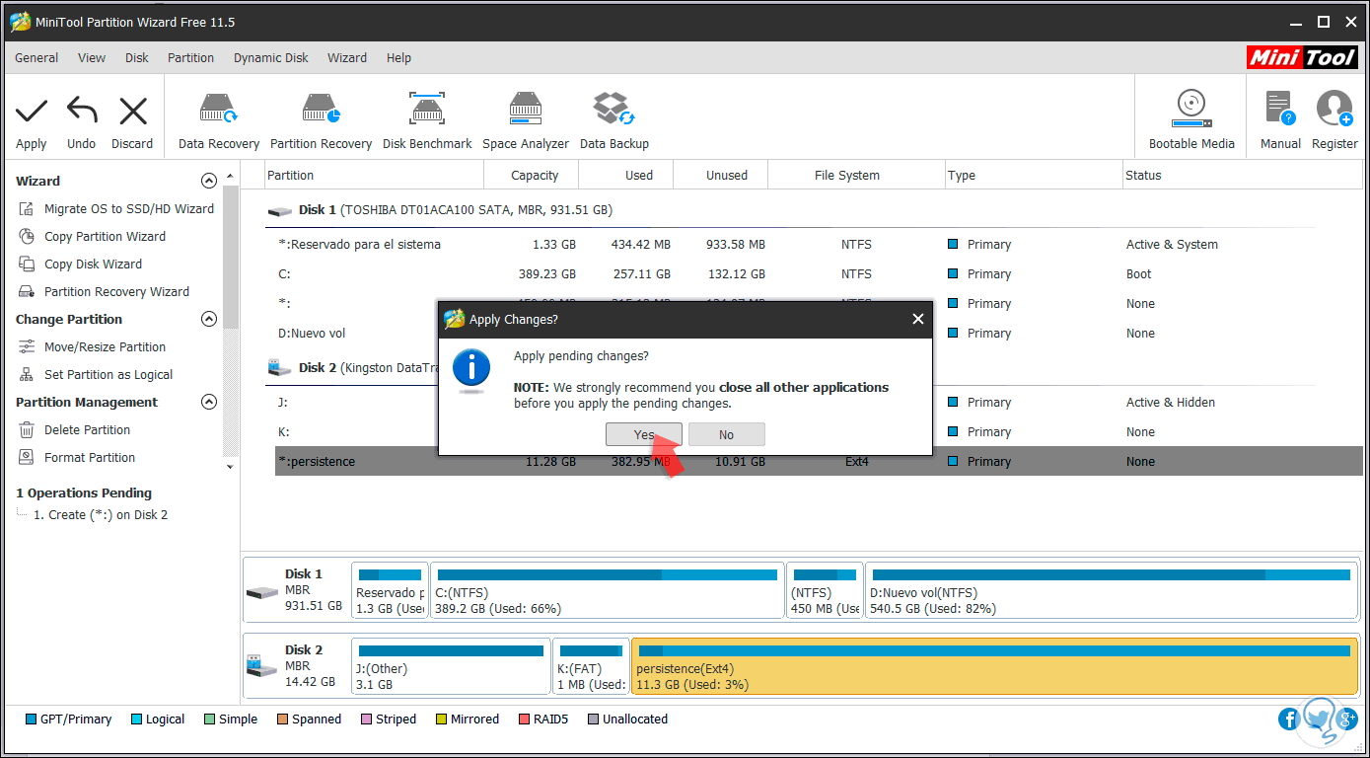The width and height of the screenshot is (1370, 758).
Task: Sort by the Capacity column header
Action: 532,176
